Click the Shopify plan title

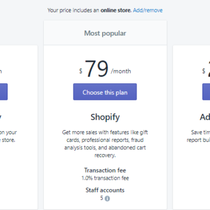point(105,117)
